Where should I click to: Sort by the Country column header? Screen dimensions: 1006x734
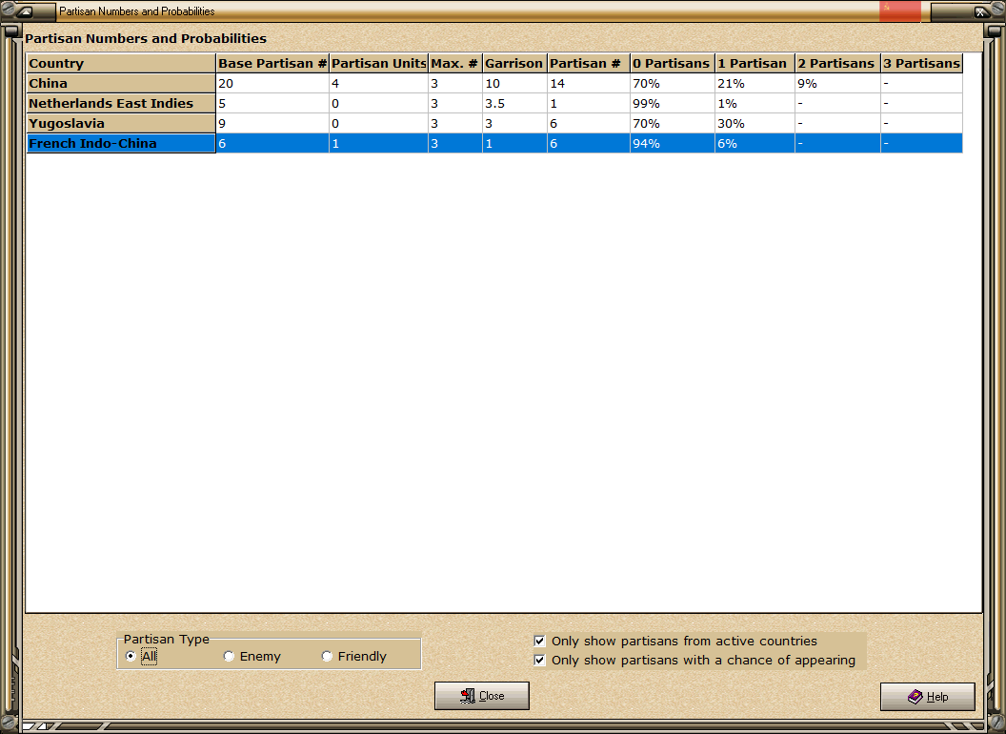coord(121,63)
